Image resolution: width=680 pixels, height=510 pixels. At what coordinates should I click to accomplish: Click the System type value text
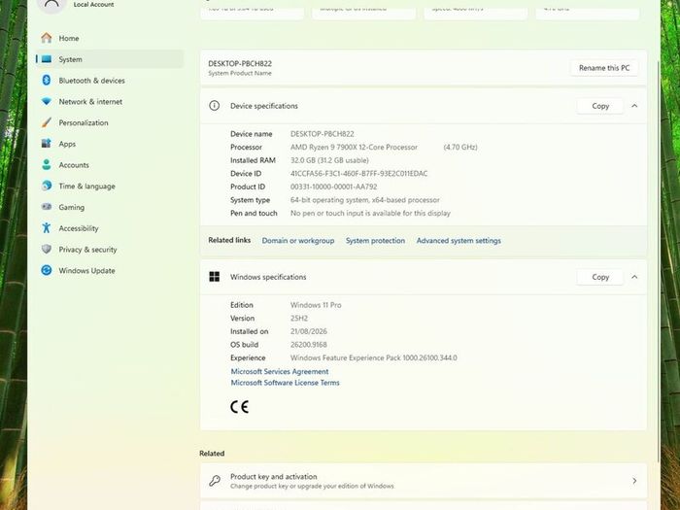tap(365, 200)
